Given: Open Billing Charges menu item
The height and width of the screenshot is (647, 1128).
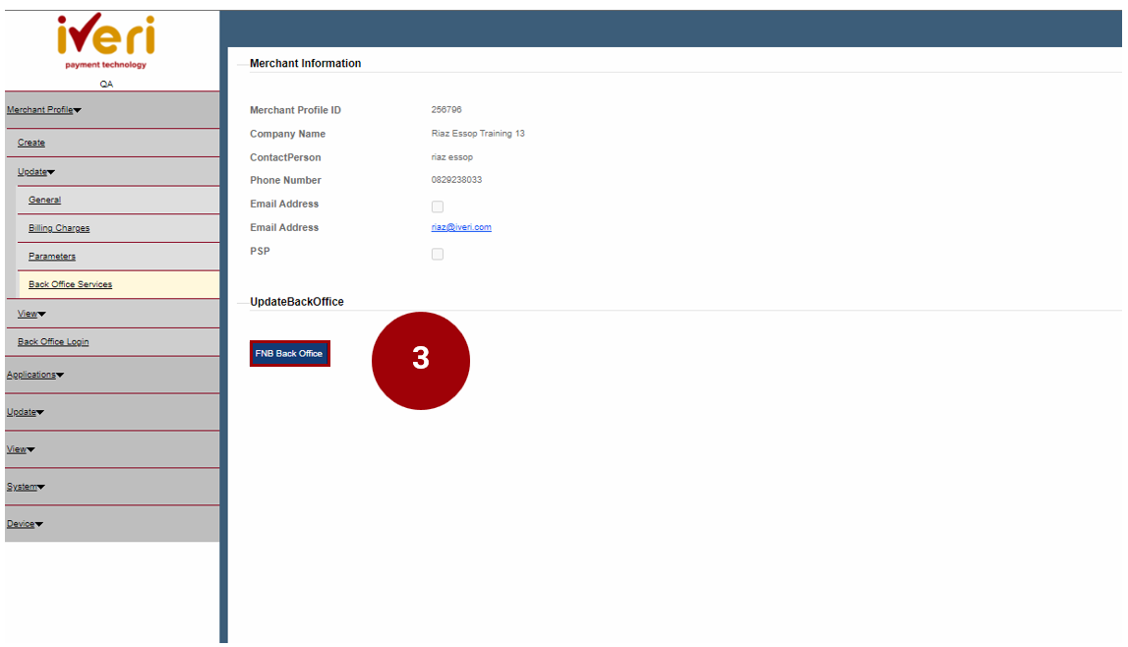Looking at the screenshot, I should pyautogui.click(x=59, y=228).
